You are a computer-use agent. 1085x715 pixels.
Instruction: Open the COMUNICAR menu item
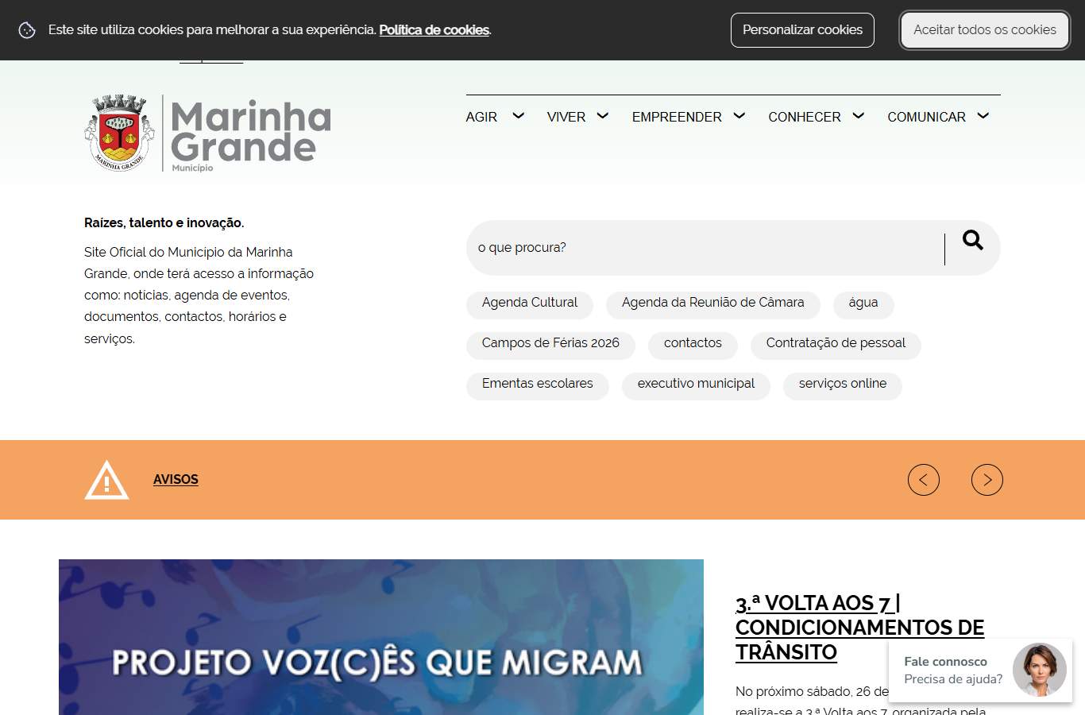coord(927,117)
